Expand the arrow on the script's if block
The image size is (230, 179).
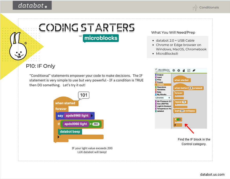click(x=58, y=137)
